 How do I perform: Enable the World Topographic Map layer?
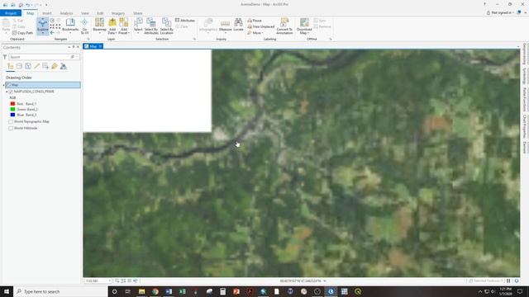click(x=11, y=121)
